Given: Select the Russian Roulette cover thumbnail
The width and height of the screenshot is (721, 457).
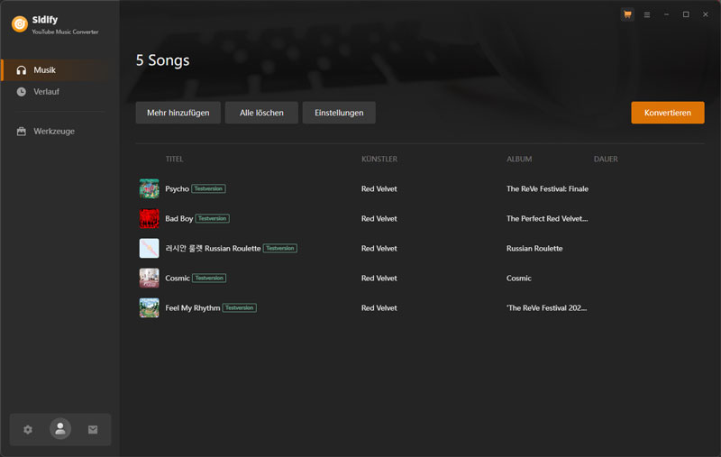Looking at the screenshot, I should [149, 248].
